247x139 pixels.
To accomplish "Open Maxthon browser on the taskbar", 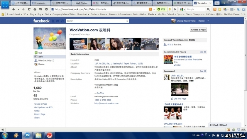I will point(27,136).
